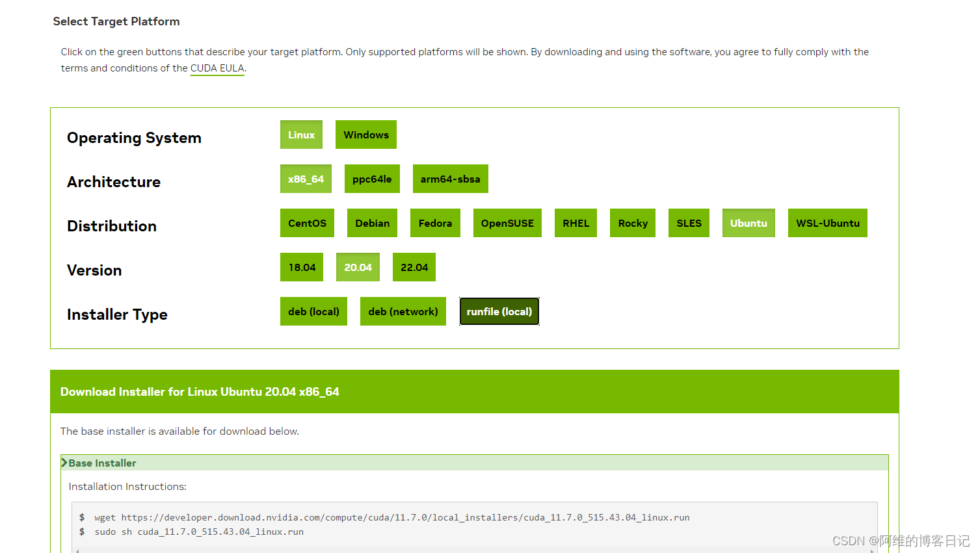Pick CentOS as the distribution
The width and height of the screenshot is (980, 553).
pos(307,223)
